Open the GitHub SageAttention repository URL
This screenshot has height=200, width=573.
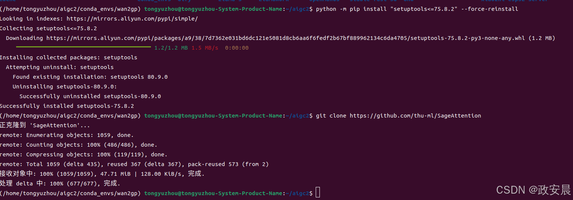coord(415,116)
